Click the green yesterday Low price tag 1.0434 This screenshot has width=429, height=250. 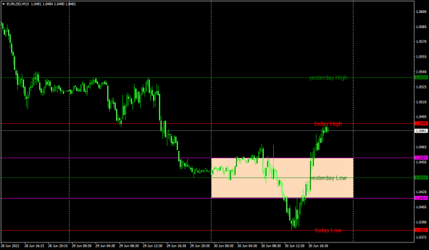[x=421, y=177]
